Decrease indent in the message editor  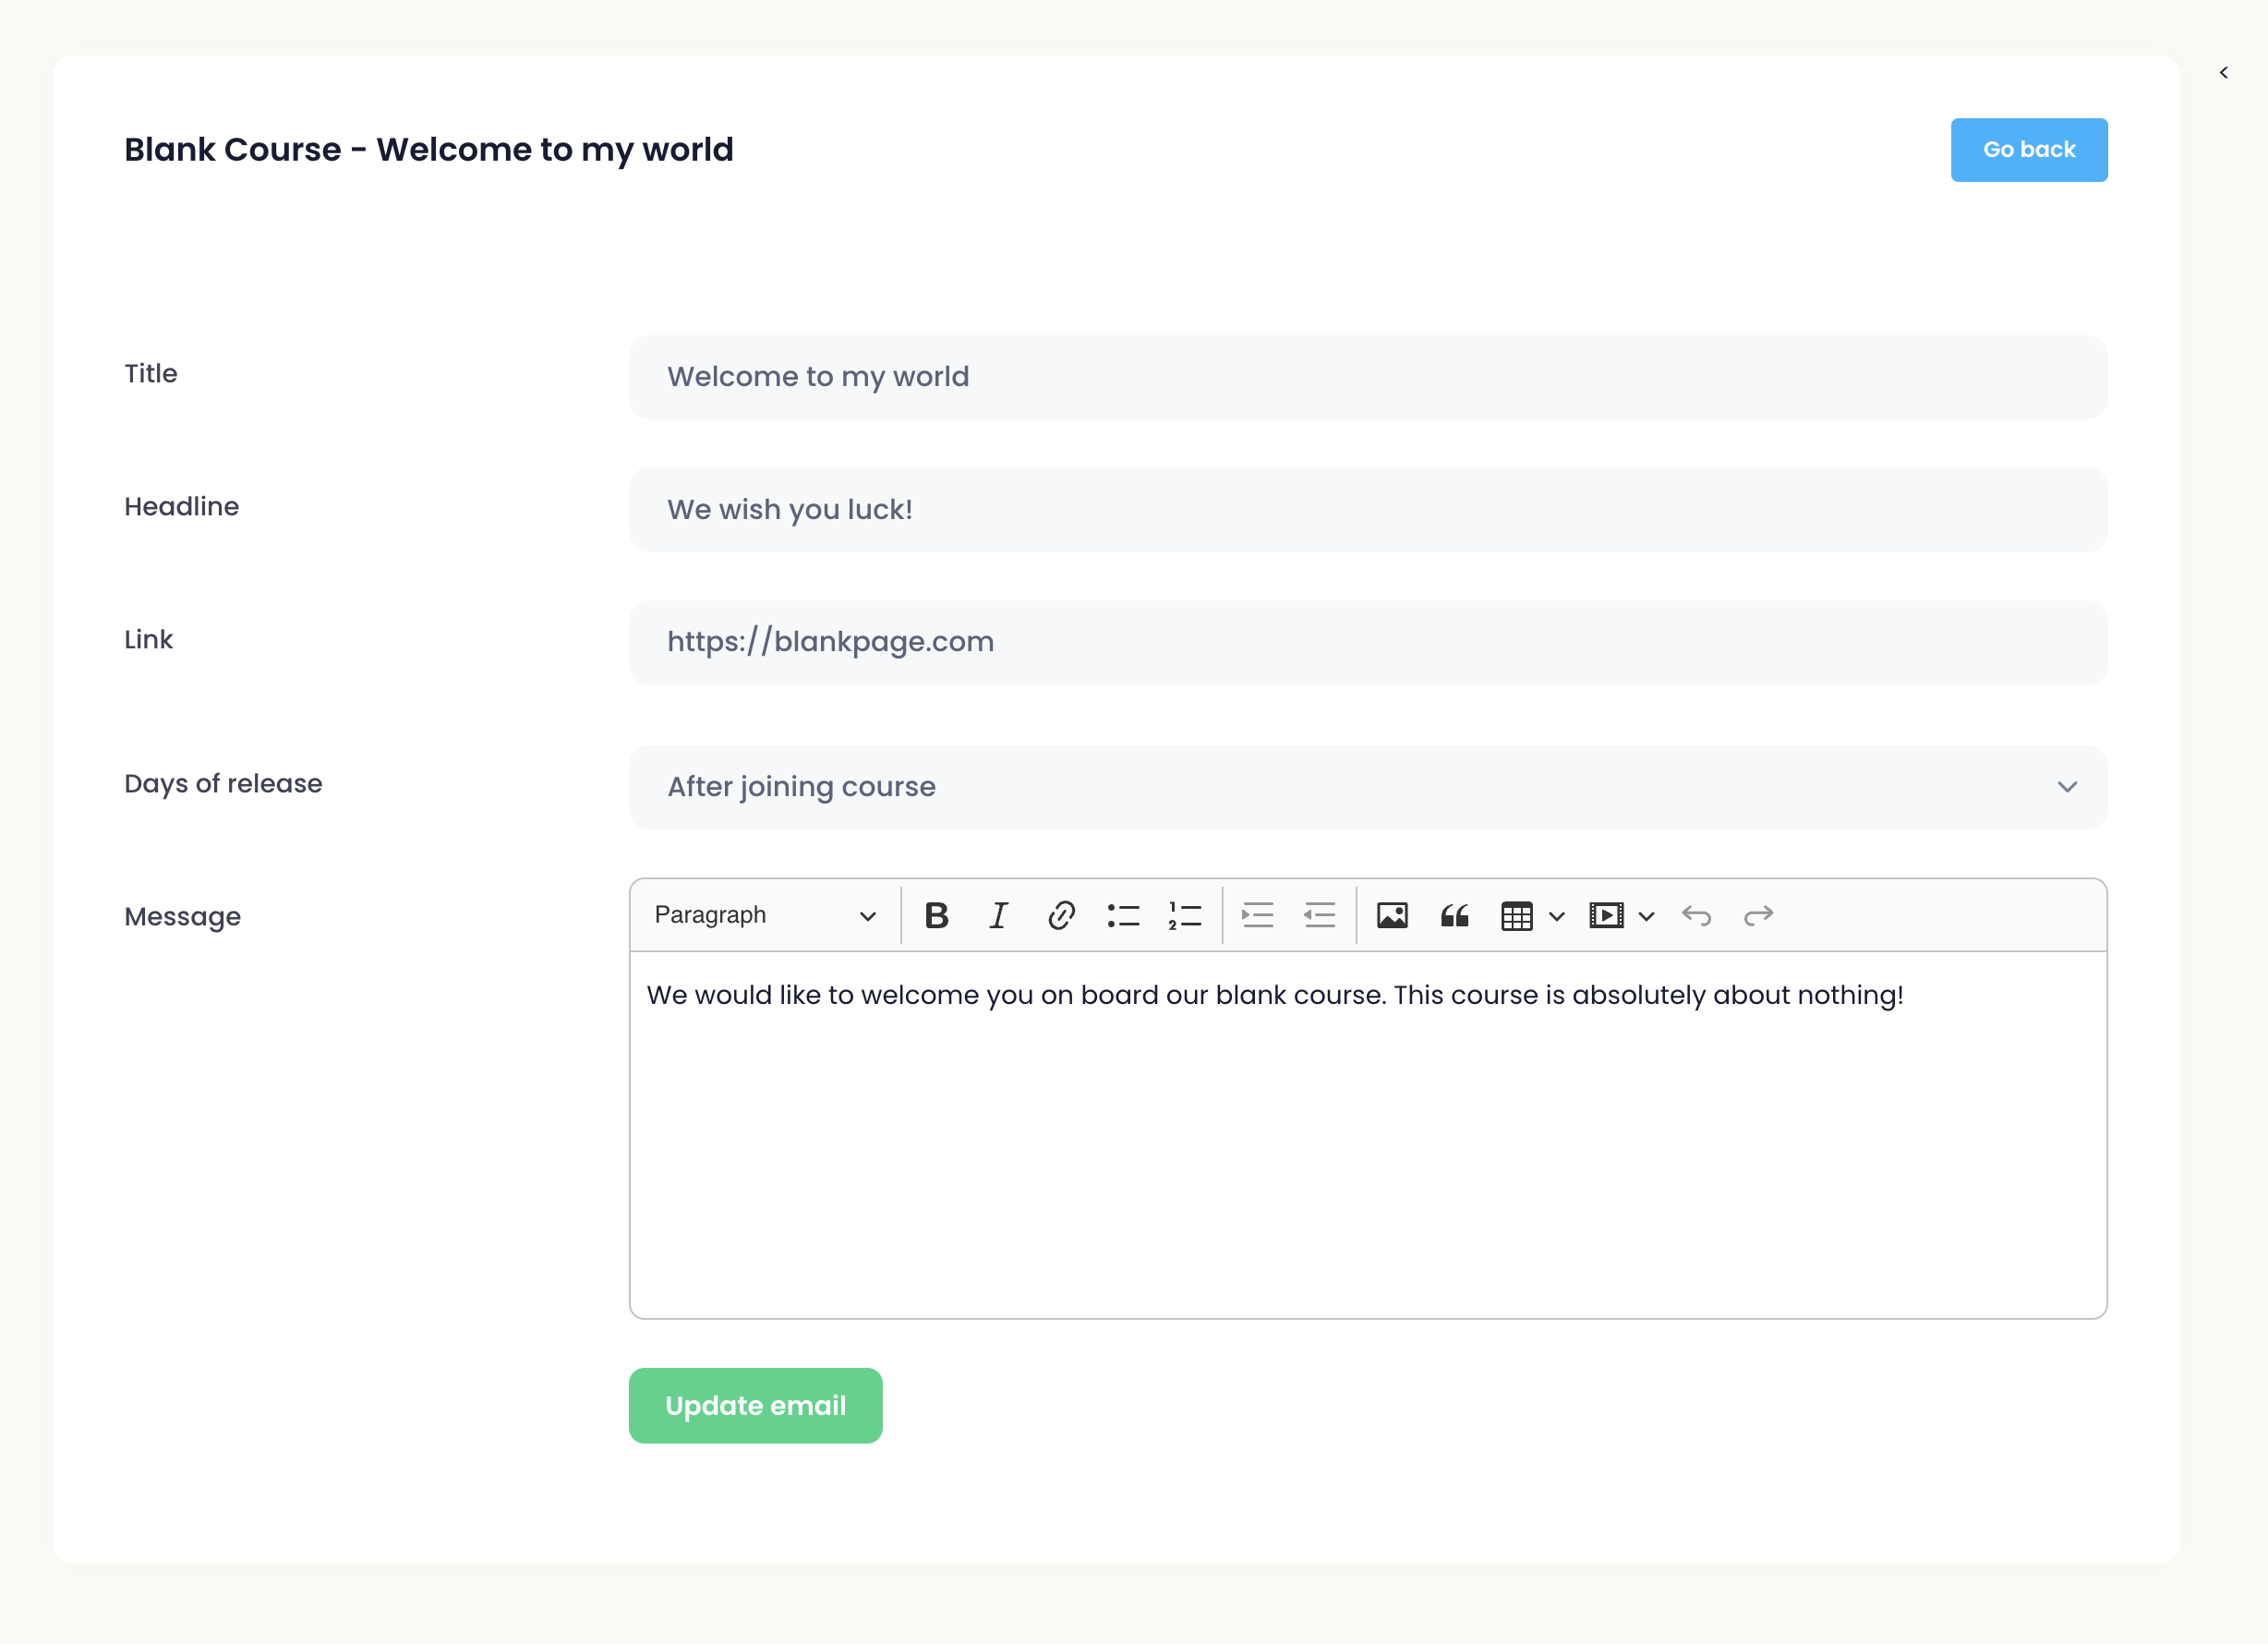pyautogui.click(x=1320, y=915)
